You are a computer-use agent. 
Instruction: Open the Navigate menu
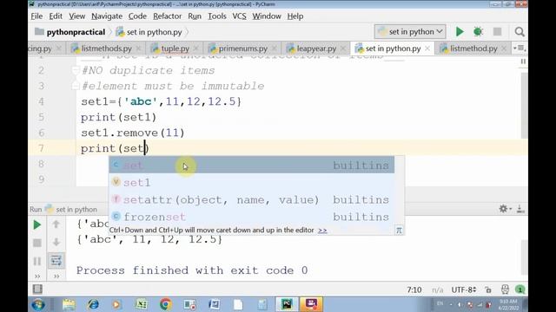click(x=107, y=16)
